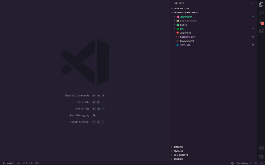Image resolution: width=265 pixels, height=165 pixels.
Task: Click the Start Debugging hint
Action: tap(79, 116)
